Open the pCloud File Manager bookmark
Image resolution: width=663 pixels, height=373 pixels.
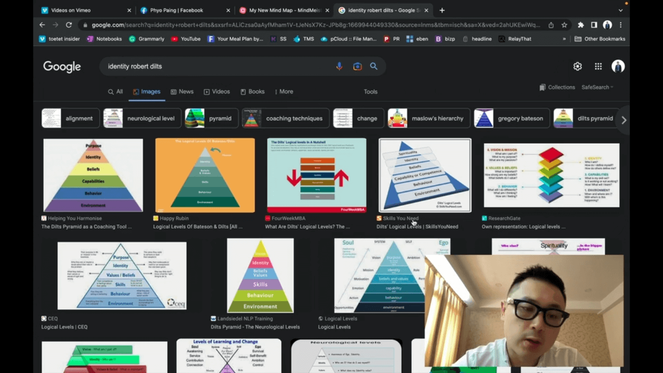[348, 39]
